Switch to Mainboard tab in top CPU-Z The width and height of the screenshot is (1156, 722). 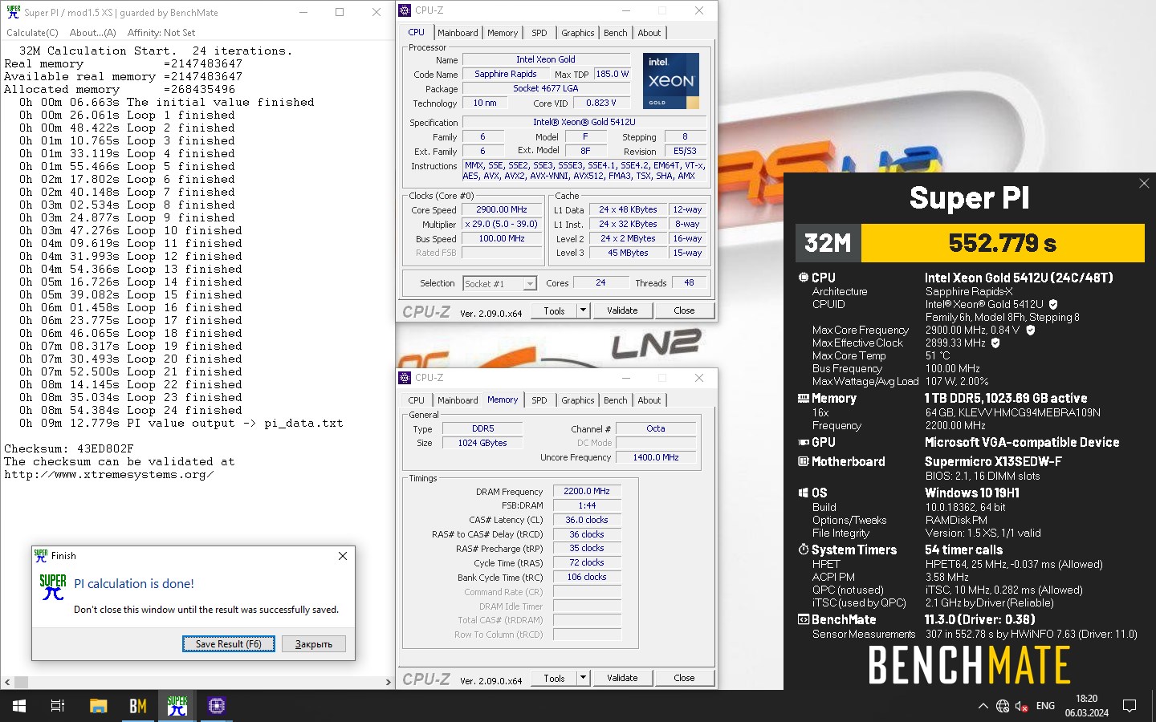[458, 33]
